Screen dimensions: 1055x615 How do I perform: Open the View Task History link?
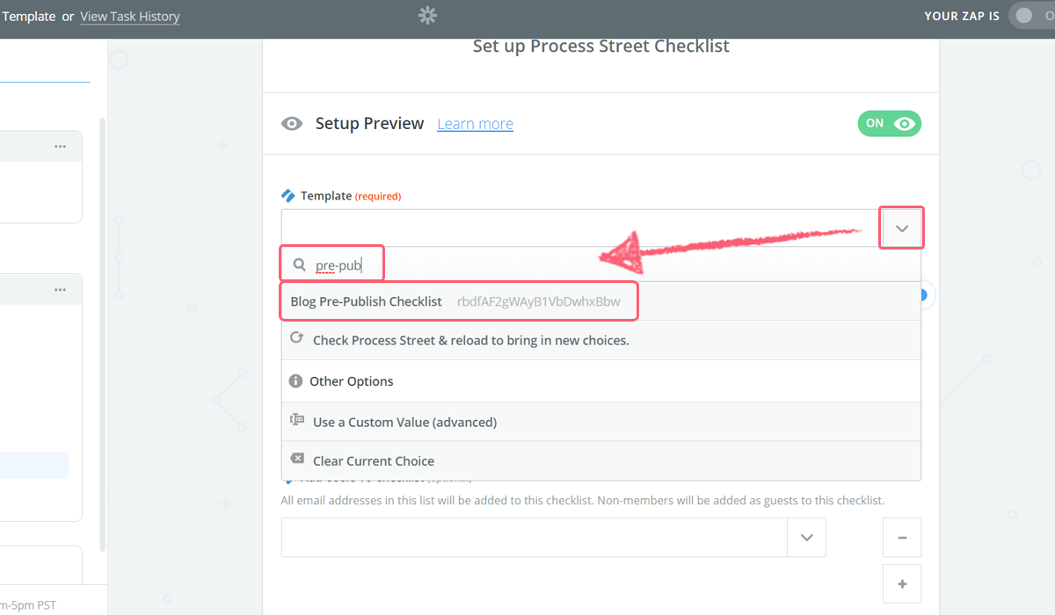tap(130, 17)
